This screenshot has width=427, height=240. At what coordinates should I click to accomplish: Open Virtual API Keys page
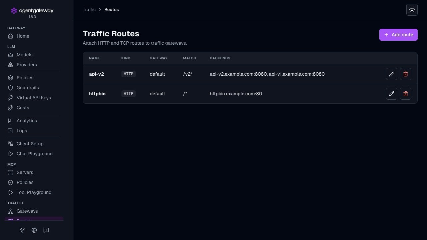34,98
